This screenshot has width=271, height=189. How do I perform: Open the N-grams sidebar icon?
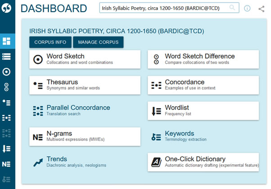(x=7, y=164)
